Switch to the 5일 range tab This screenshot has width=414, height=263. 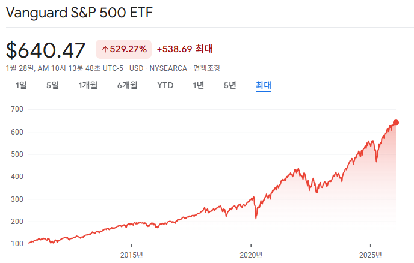52,85
